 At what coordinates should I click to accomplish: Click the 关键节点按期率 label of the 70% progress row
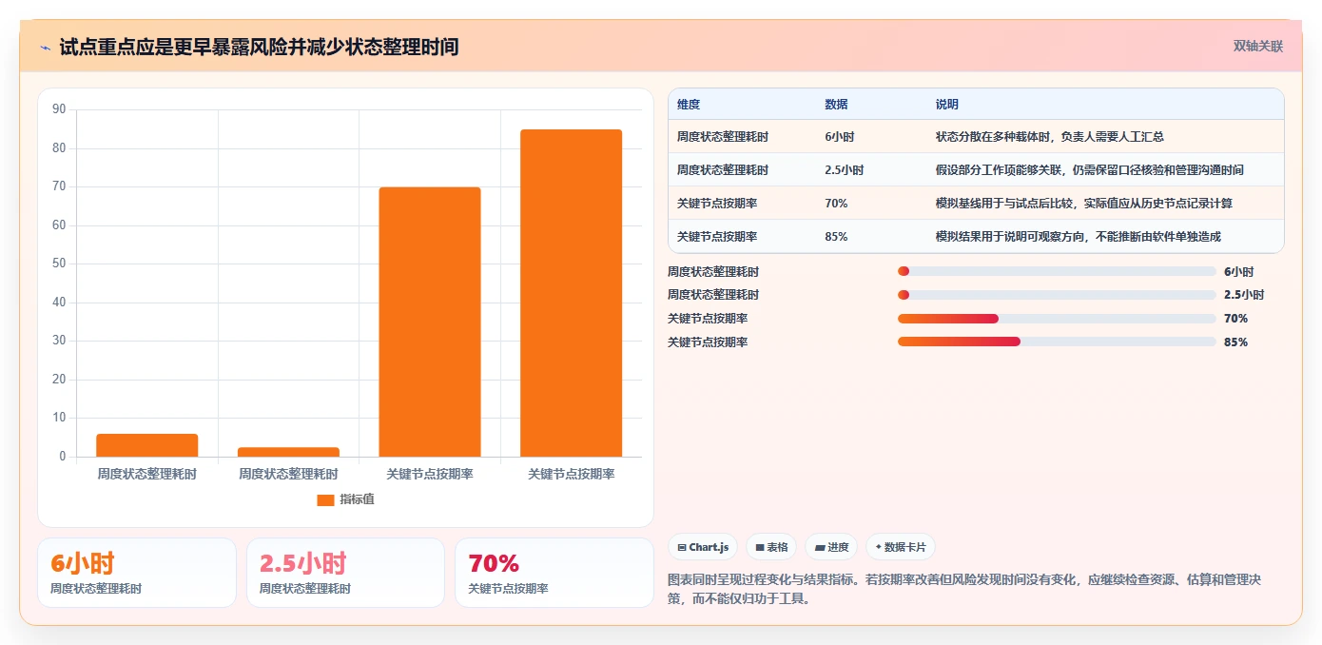708,319
